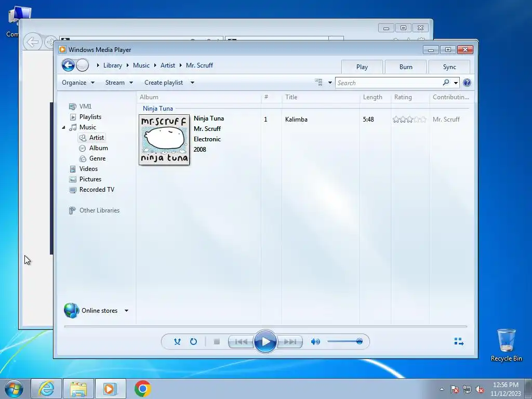Switch to the Sync tab
The image size is (532, 399).
[x=449, y=67]
